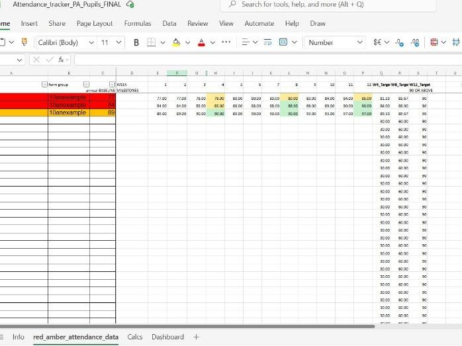Click the text alignment icon

(x=245, y=42)
